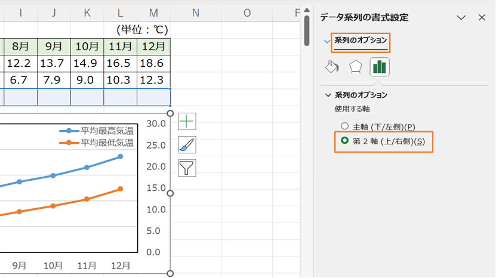The image size is (496, 278).
Task: Select 第 2 軸 (上/右側) radio button
Action: coord(344,141)
